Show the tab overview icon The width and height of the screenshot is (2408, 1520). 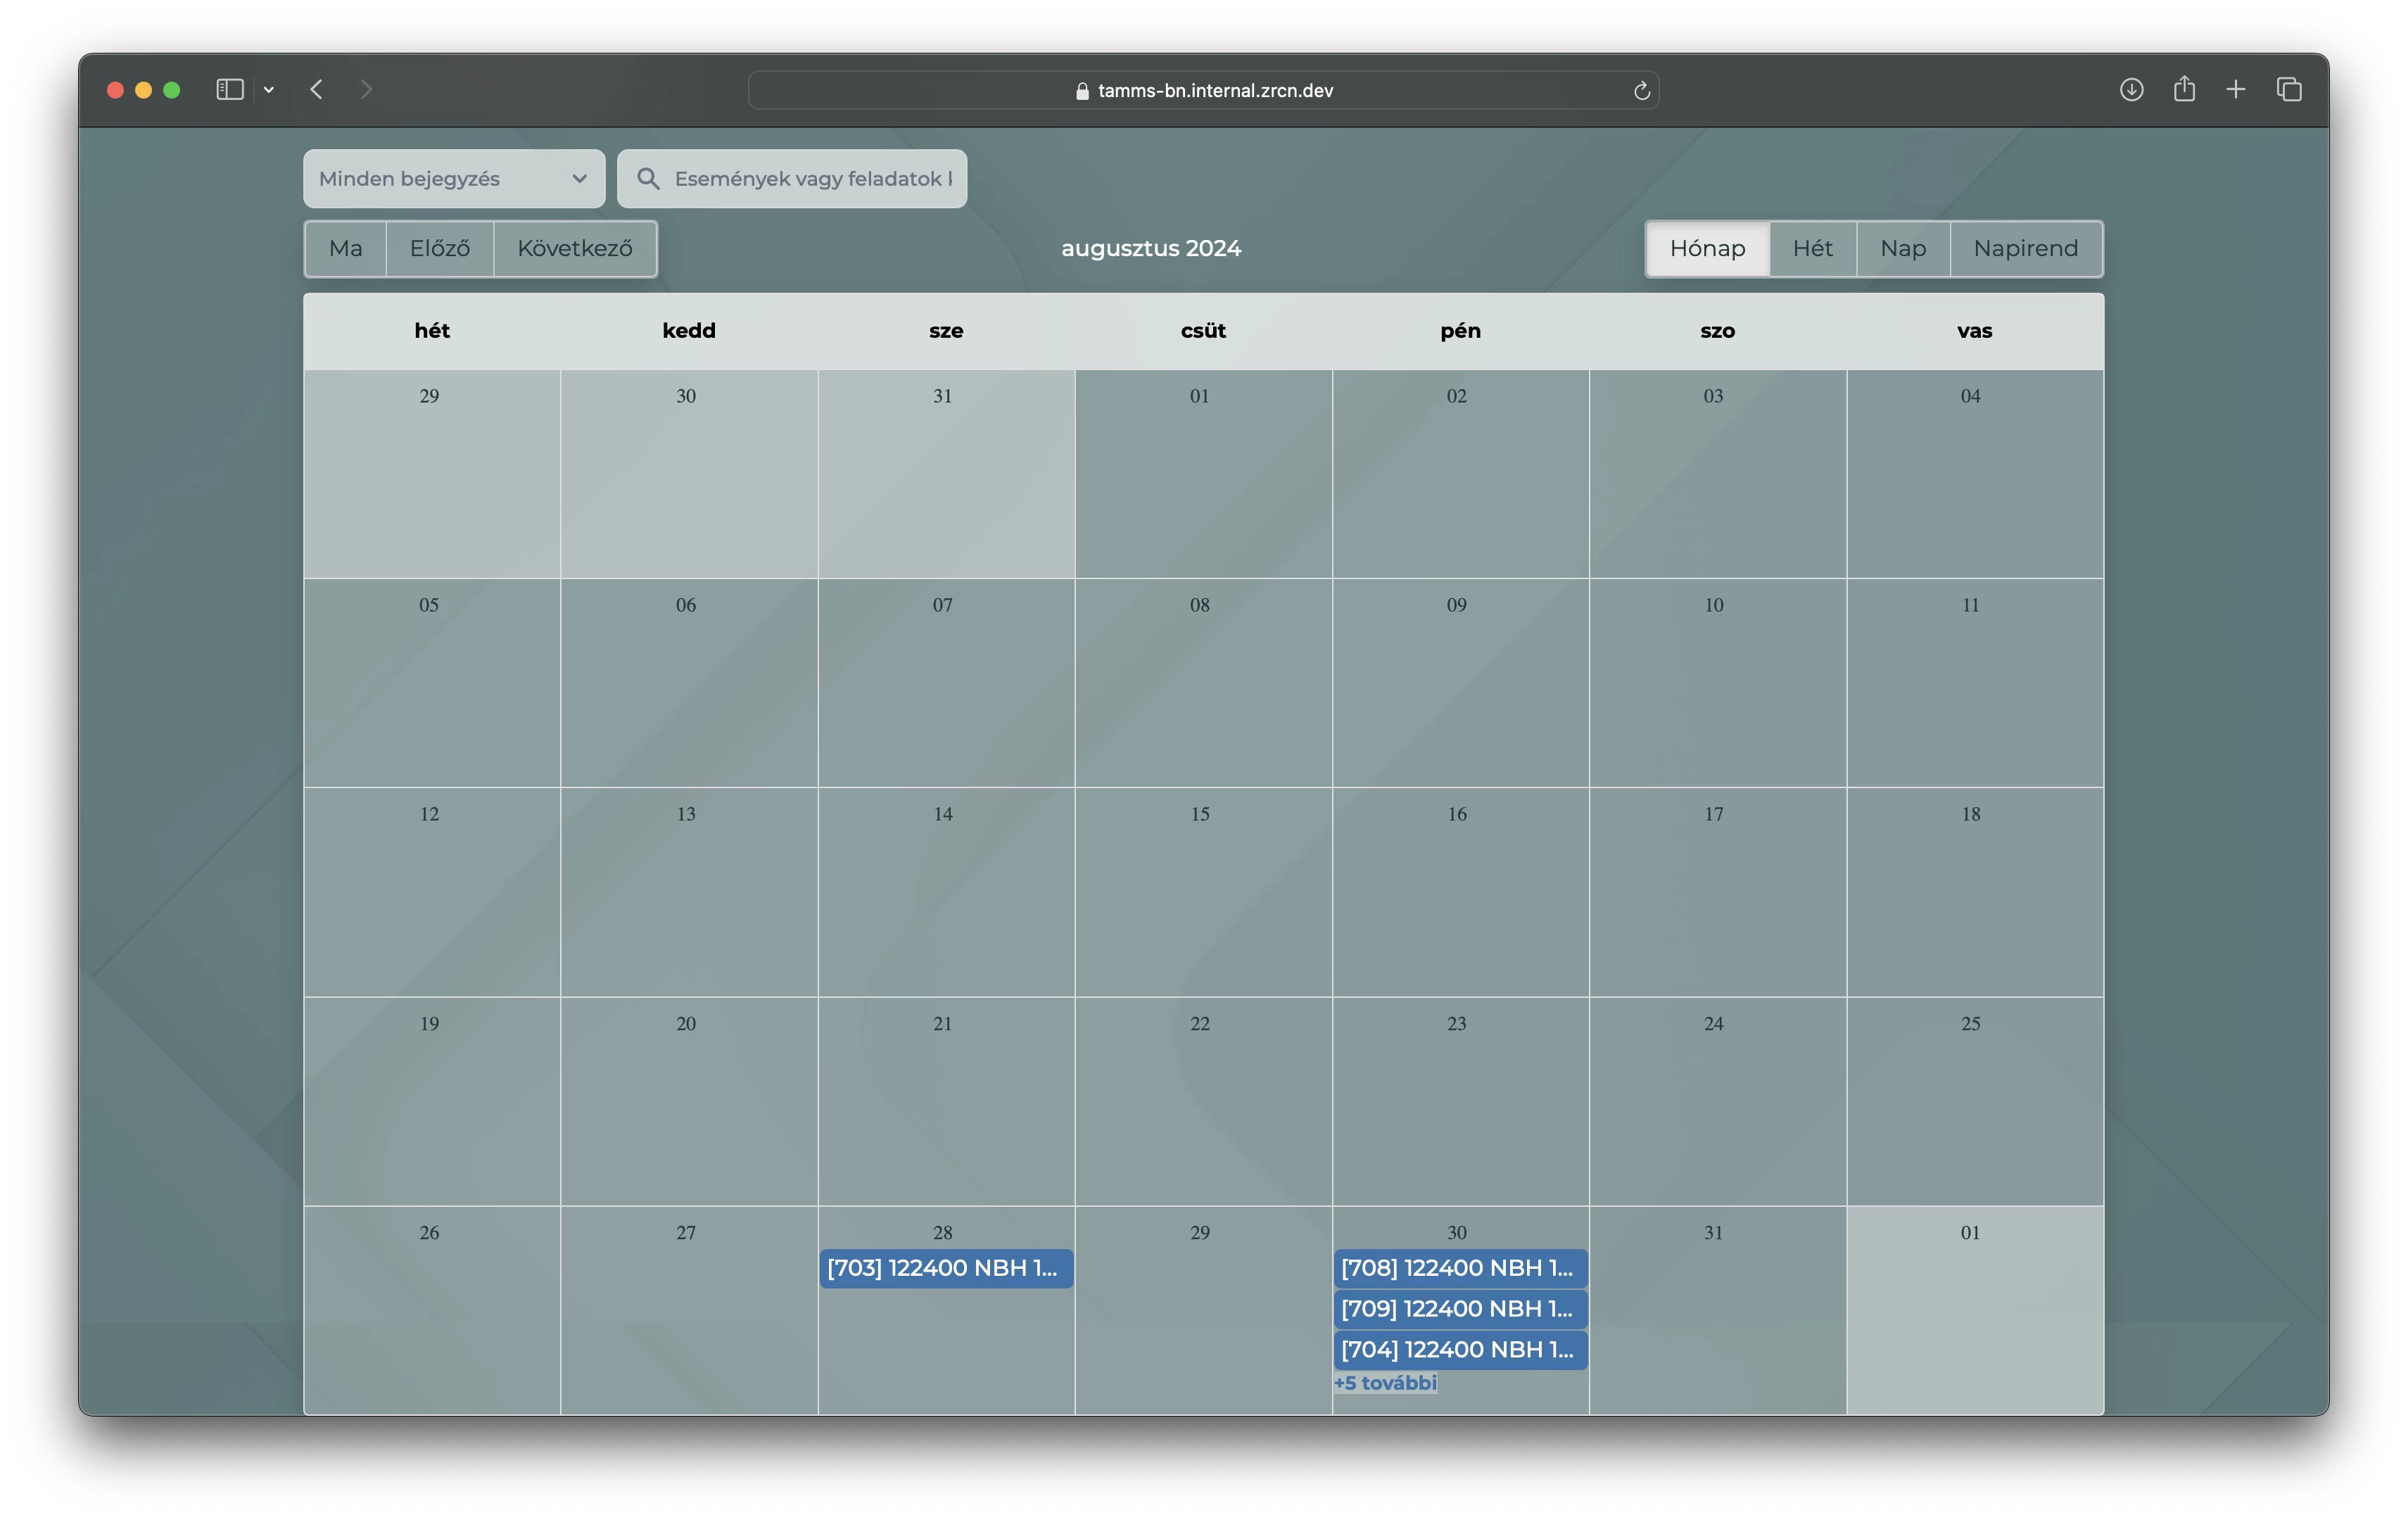(x=2289, y=90)
